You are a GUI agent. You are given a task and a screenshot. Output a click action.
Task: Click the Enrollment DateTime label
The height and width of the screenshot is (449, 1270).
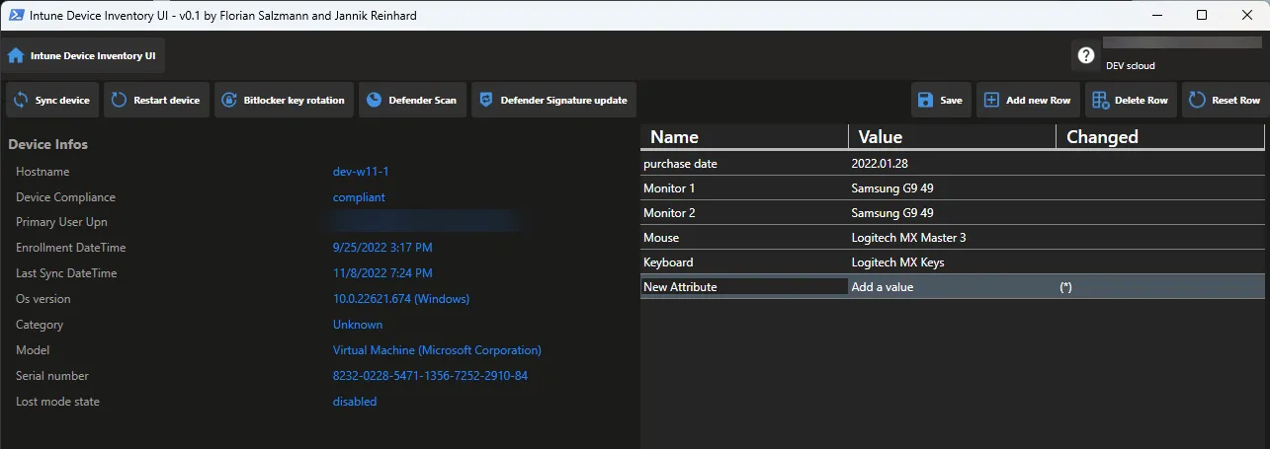pos(71,248)
